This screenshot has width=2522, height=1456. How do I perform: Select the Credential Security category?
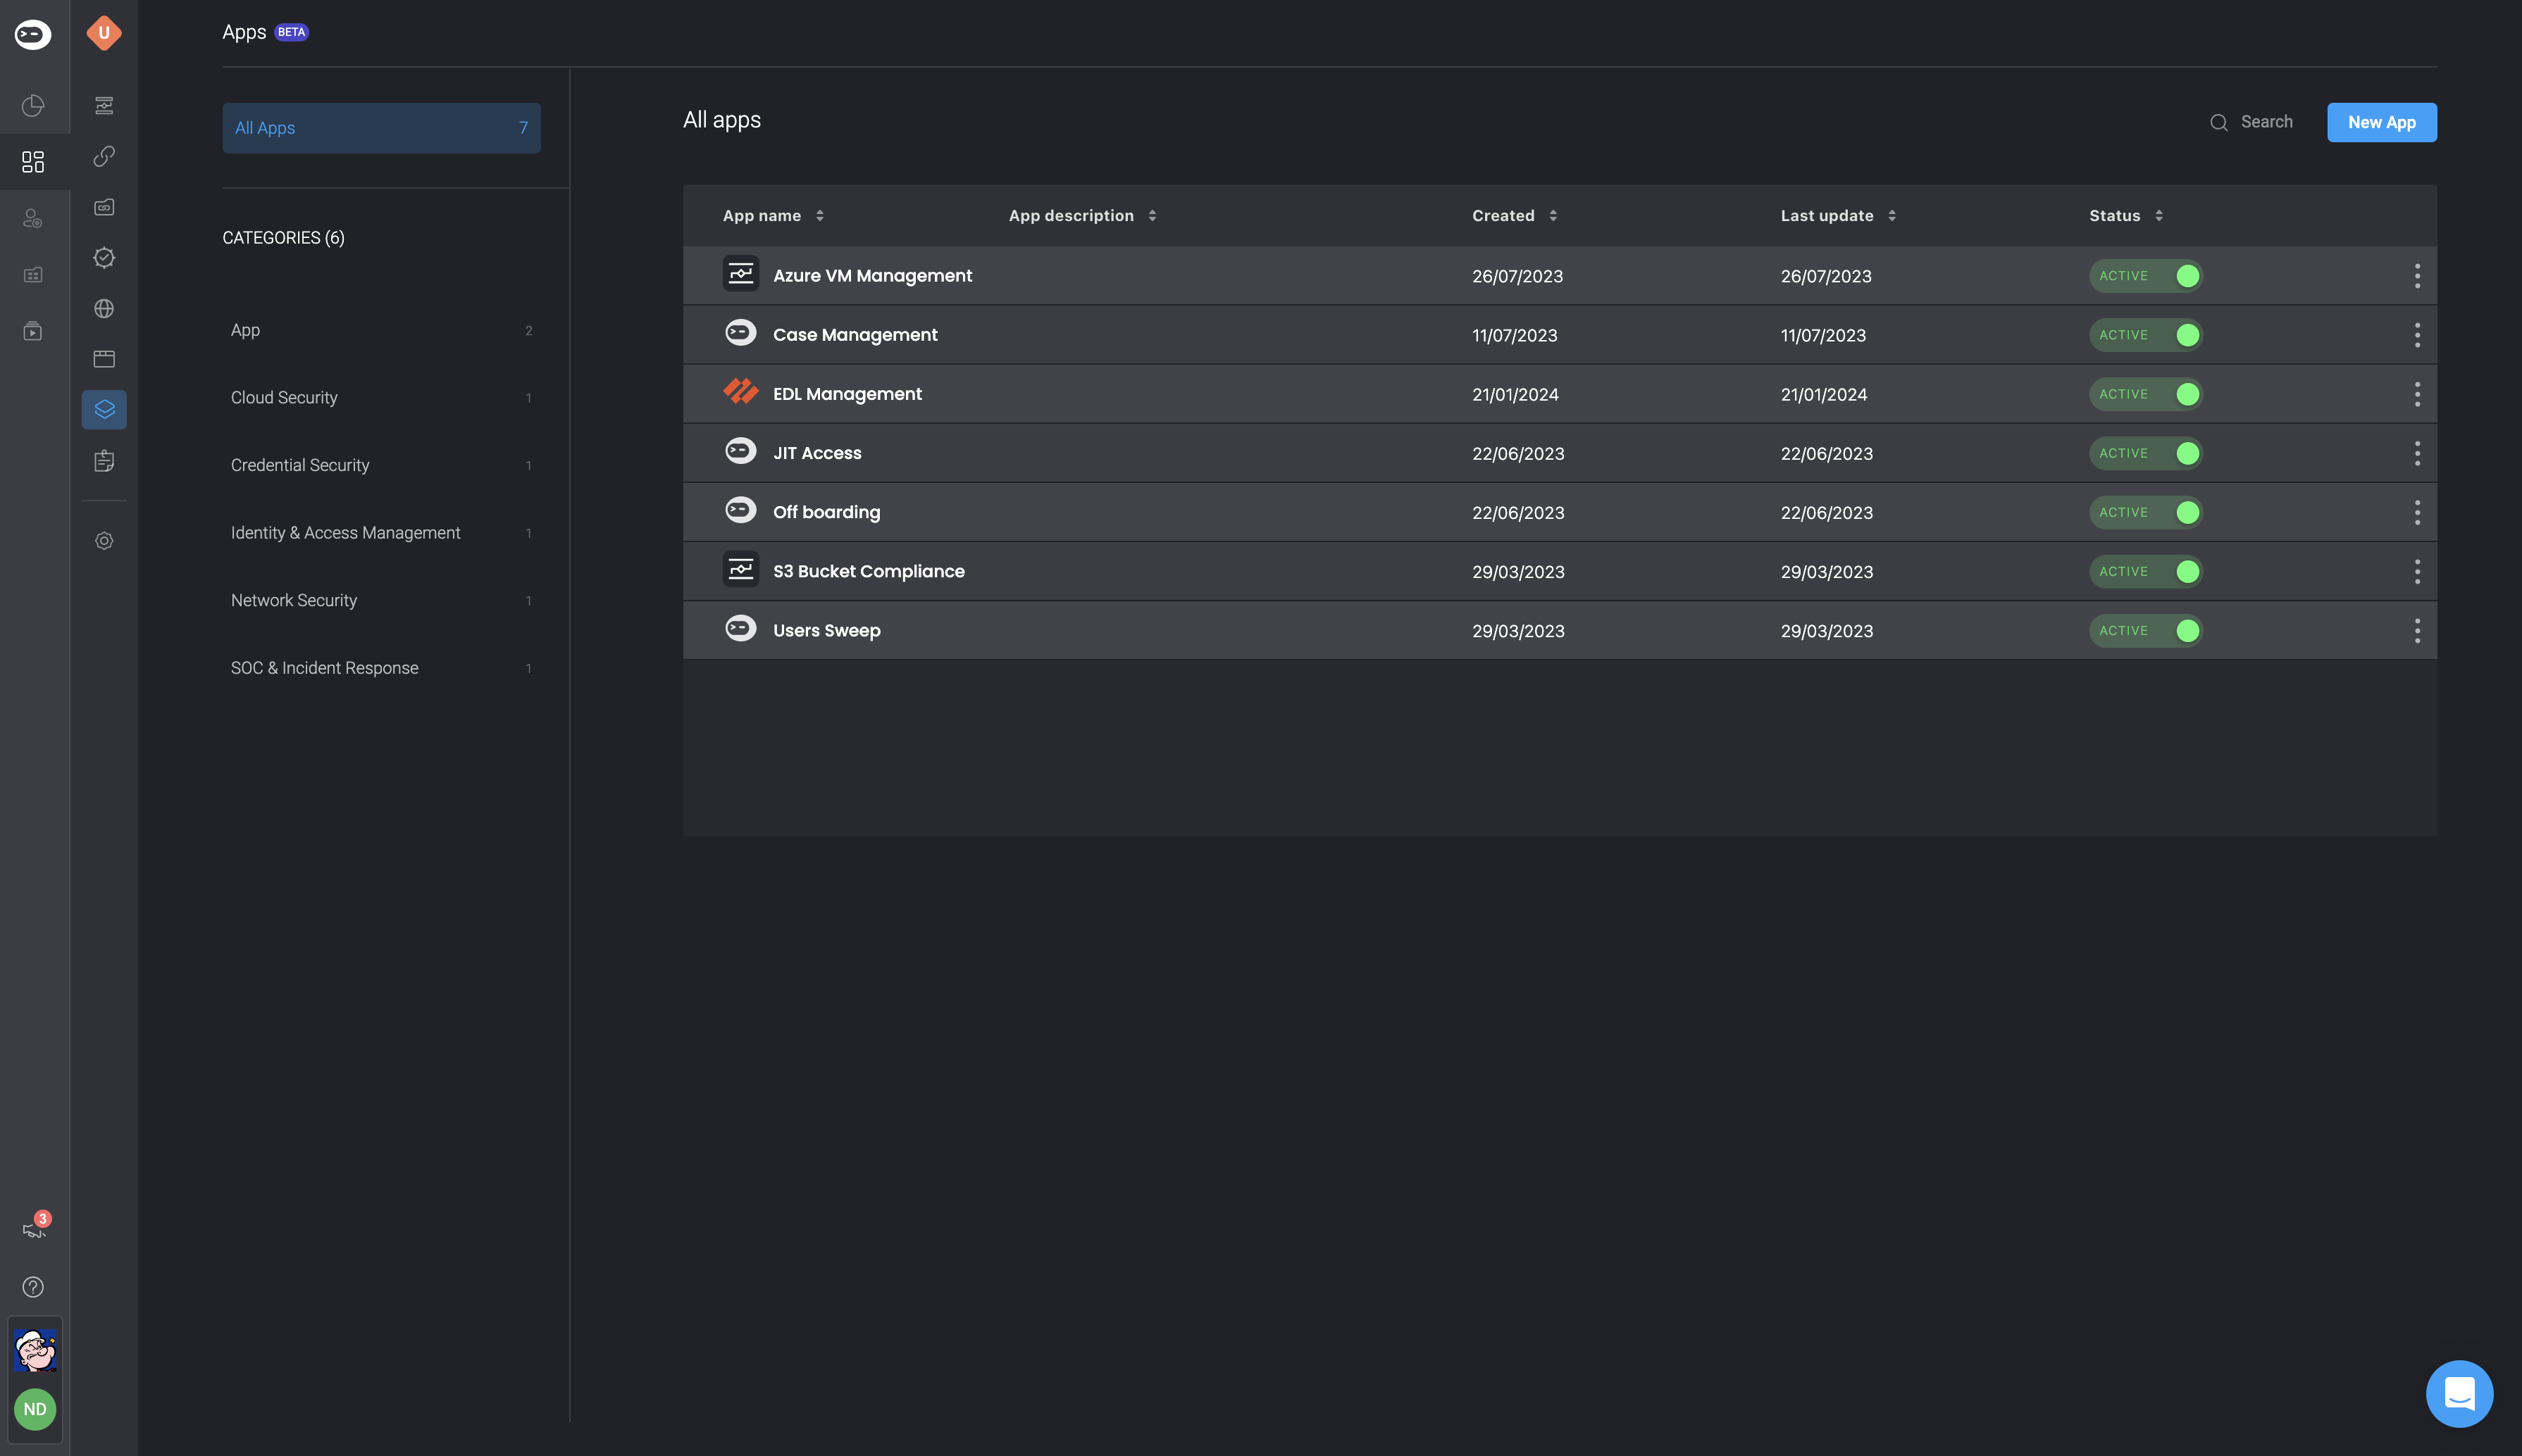[381, 465]
